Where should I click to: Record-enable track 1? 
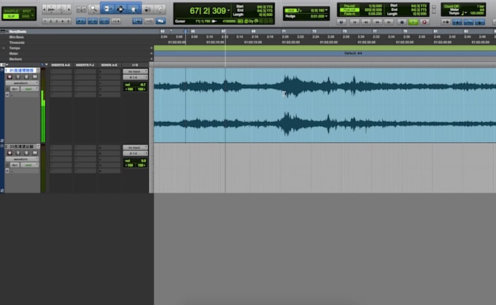(x=9, y=77)
